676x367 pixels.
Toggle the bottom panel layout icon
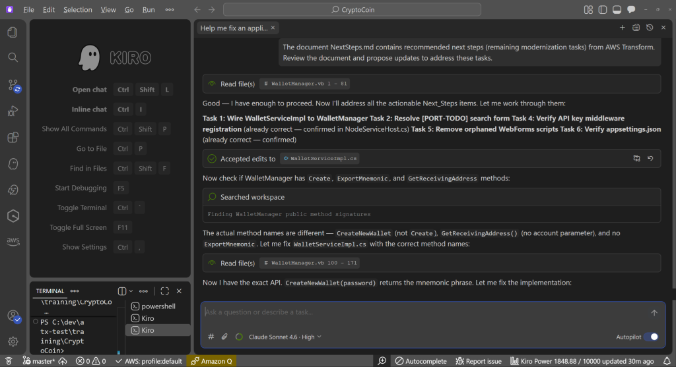[617, 9]
